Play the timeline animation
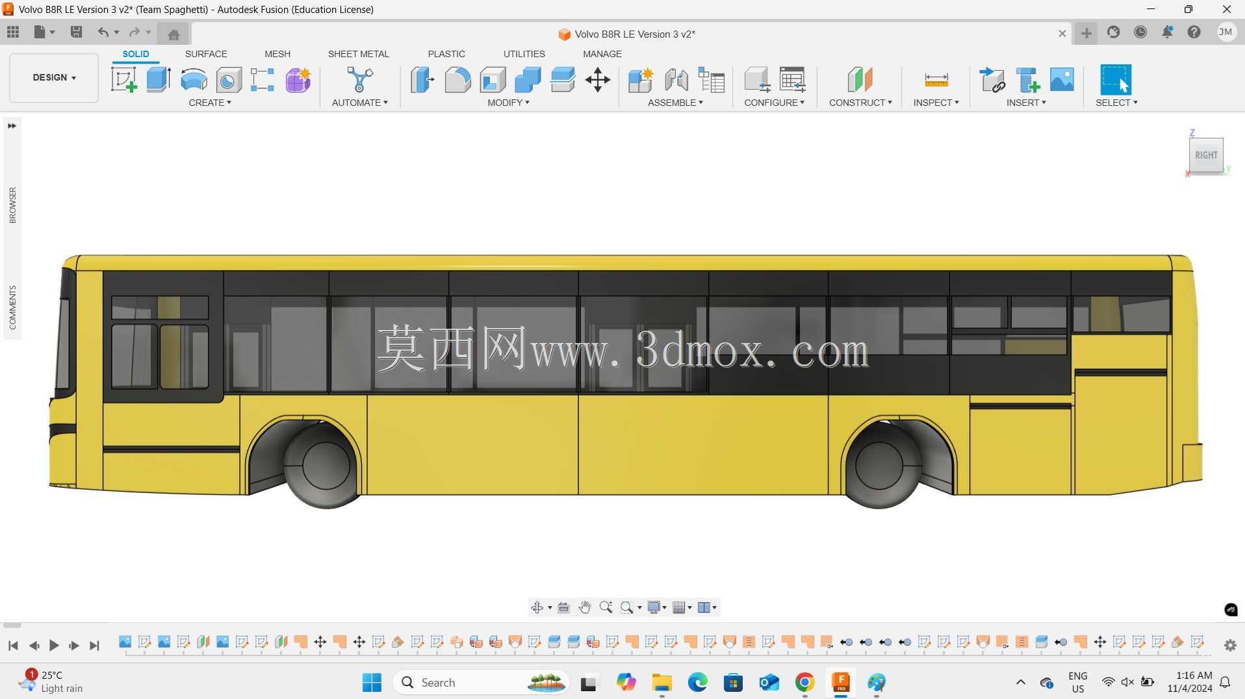 point(54,645)
